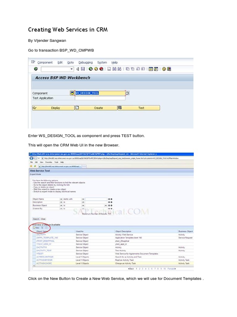Open the Goto menu in SAP
The image size is (237, 317).
click(70, 63)
